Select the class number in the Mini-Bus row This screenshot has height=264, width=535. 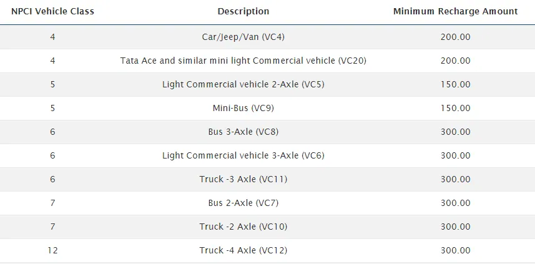point(52,108)
